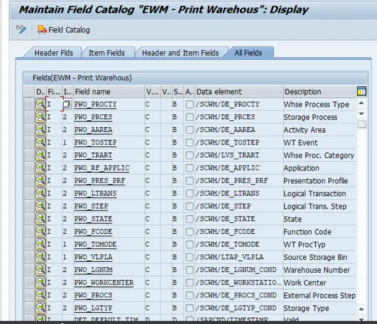The image size is (377, 324).
Task: Toggle checkbox in PWO_PROCTY row
Action: click(190, 104)
